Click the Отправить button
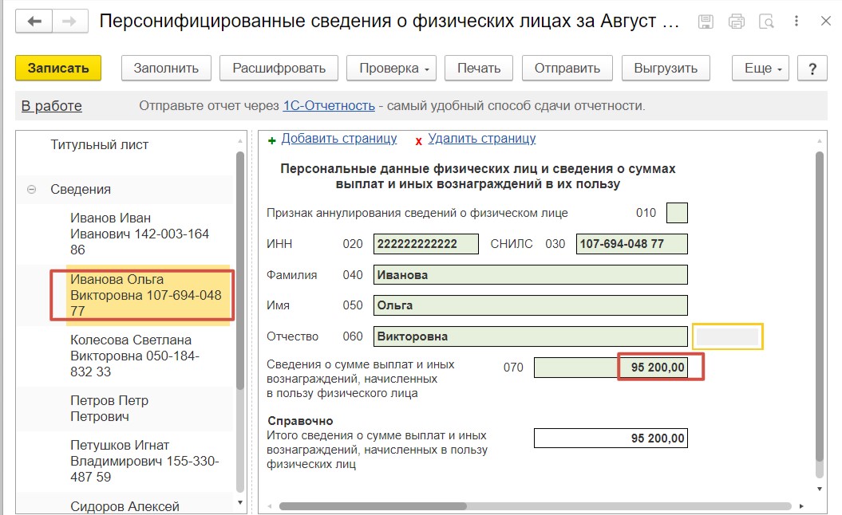 click(567, 68)
